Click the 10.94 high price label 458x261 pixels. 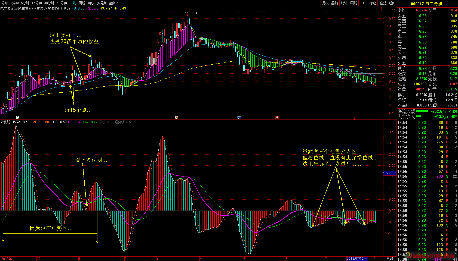[x=193, y=13]
